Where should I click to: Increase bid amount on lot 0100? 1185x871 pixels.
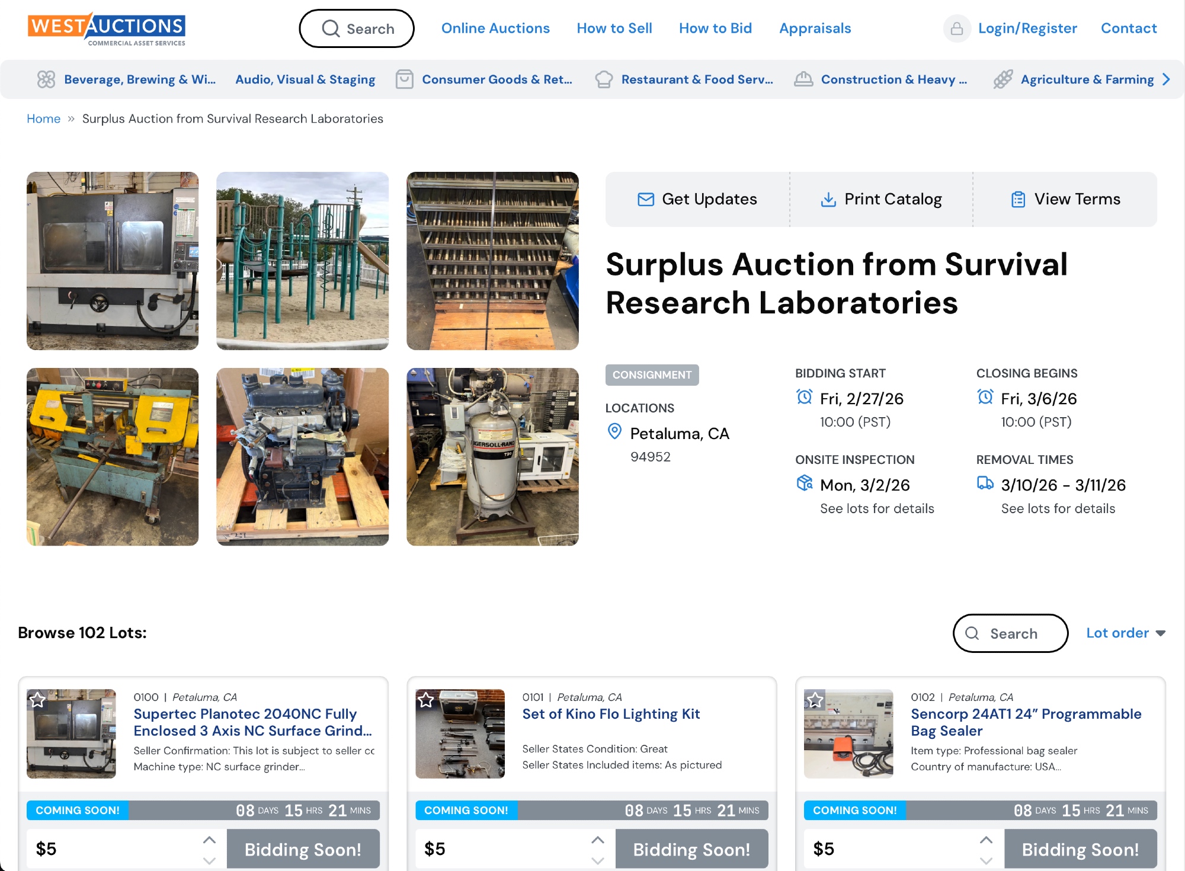click(209, 840)
